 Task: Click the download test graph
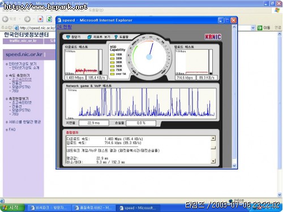tap(82, 62)
